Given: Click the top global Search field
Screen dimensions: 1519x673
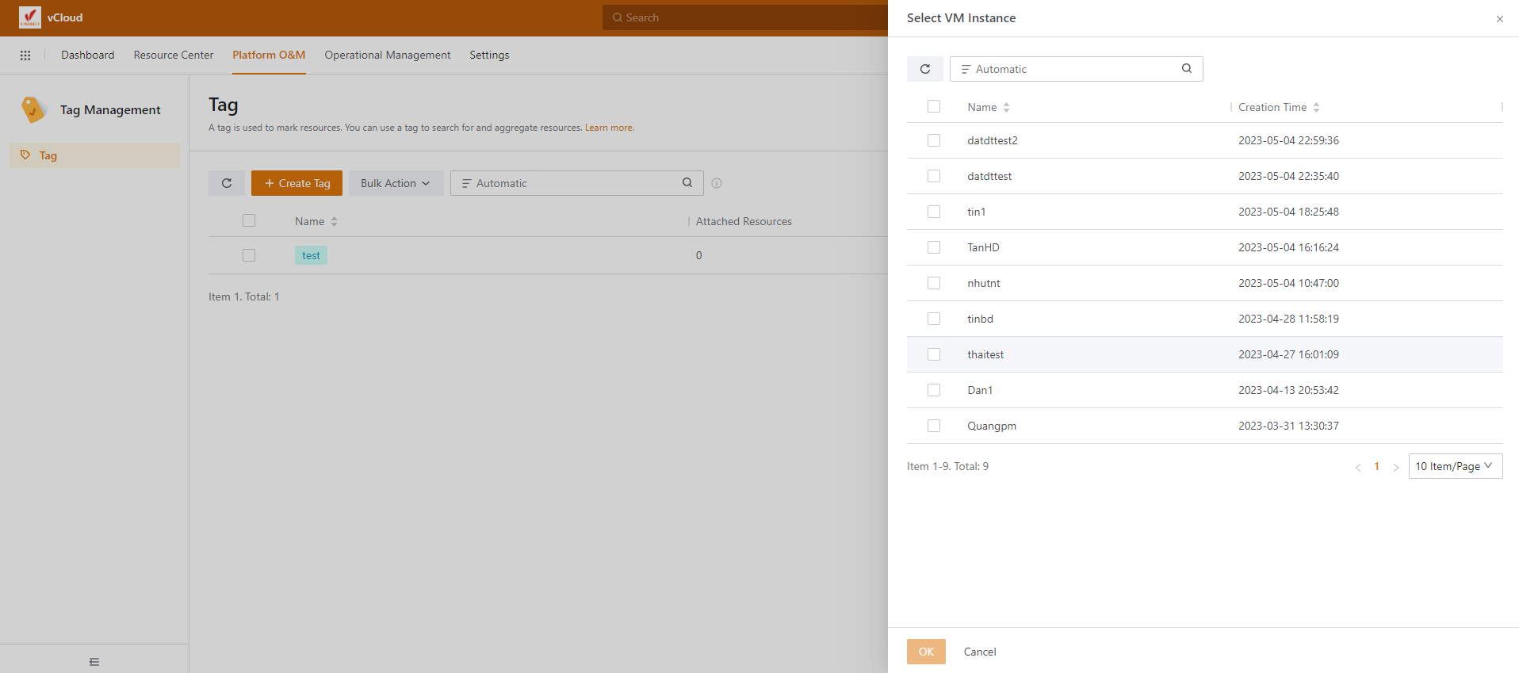Looking at the screenshot, I should coord(745,17).
